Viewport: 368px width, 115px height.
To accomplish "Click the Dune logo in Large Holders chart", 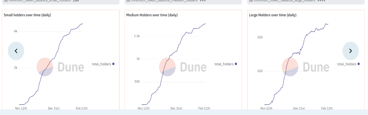I will click(305, 67).
